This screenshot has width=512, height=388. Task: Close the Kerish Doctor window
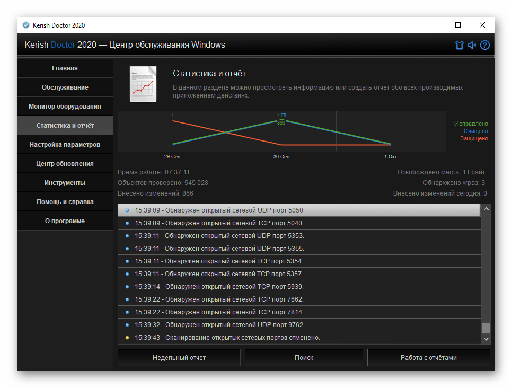coord(482,25)
